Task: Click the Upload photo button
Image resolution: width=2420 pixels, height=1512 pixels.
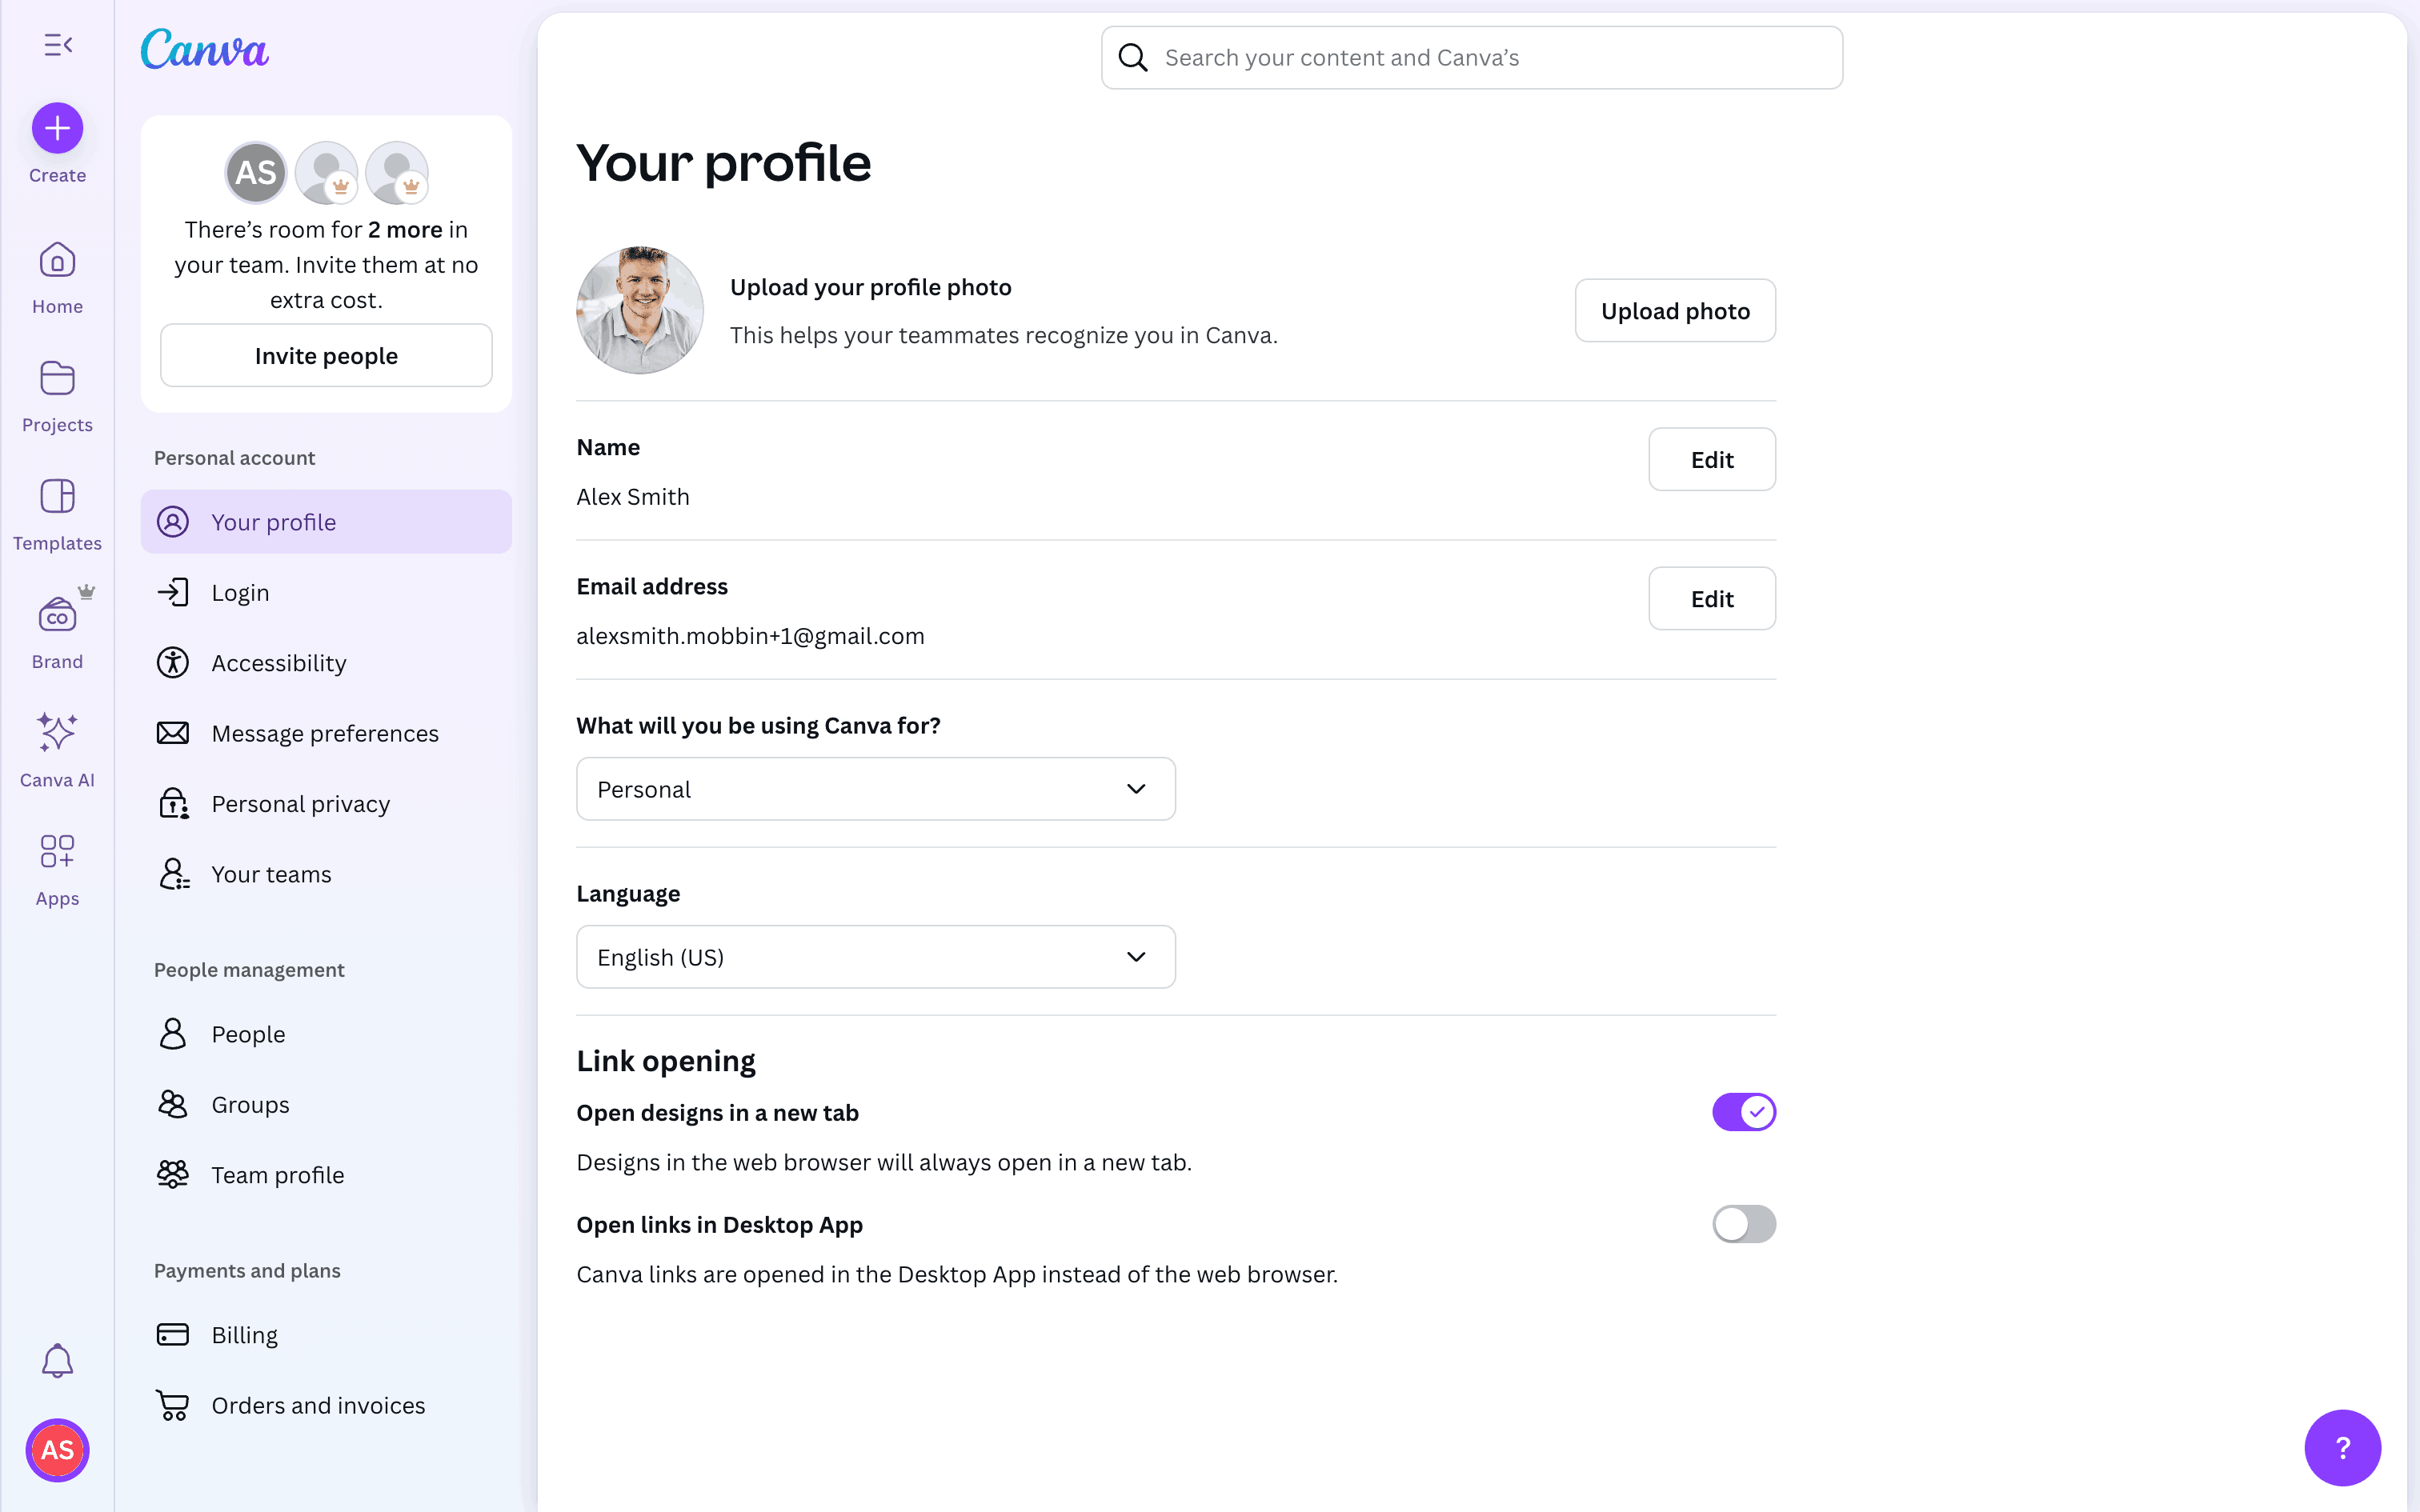Action: (1675, 311)
